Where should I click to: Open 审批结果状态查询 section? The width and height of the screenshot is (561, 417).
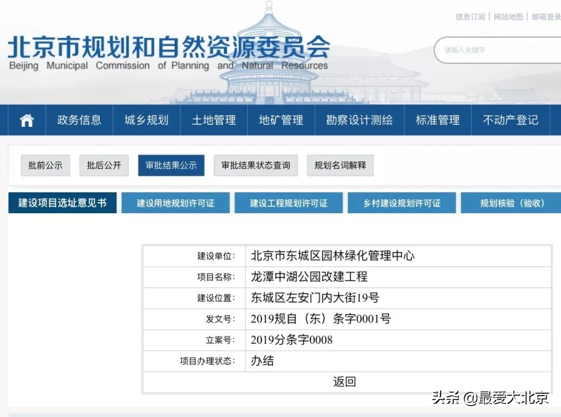(x=256, y=165)
